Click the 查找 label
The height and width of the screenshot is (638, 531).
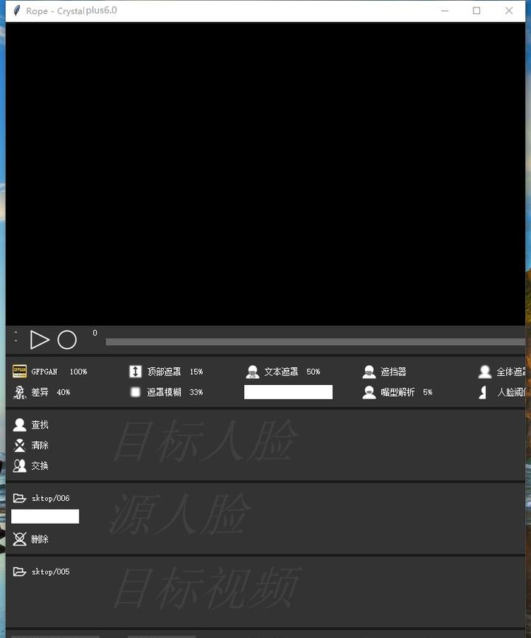(x=40, y=425)
